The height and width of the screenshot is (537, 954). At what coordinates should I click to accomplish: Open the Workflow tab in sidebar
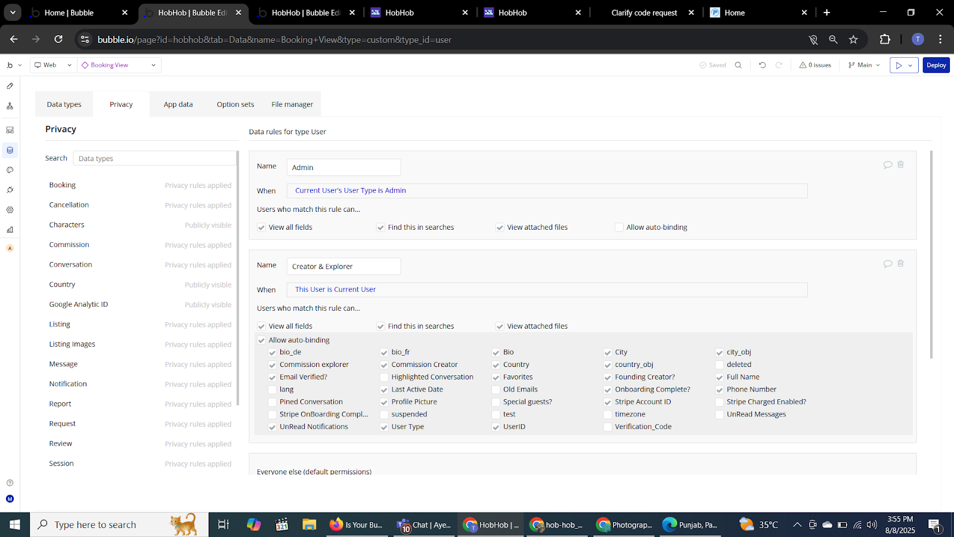[10, 106]
